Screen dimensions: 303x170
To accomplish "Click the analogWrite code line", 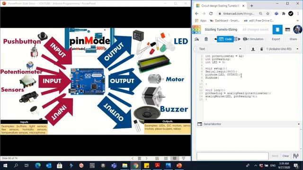I will point(232,96).
